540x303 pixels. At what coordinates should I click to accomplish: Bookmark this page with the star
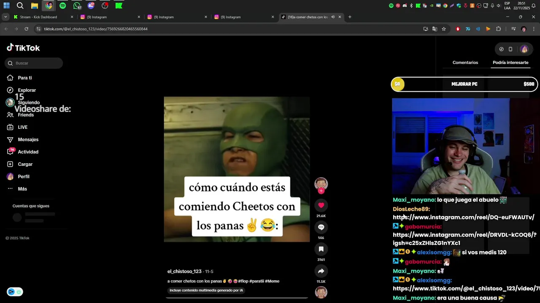coord(444,29)
